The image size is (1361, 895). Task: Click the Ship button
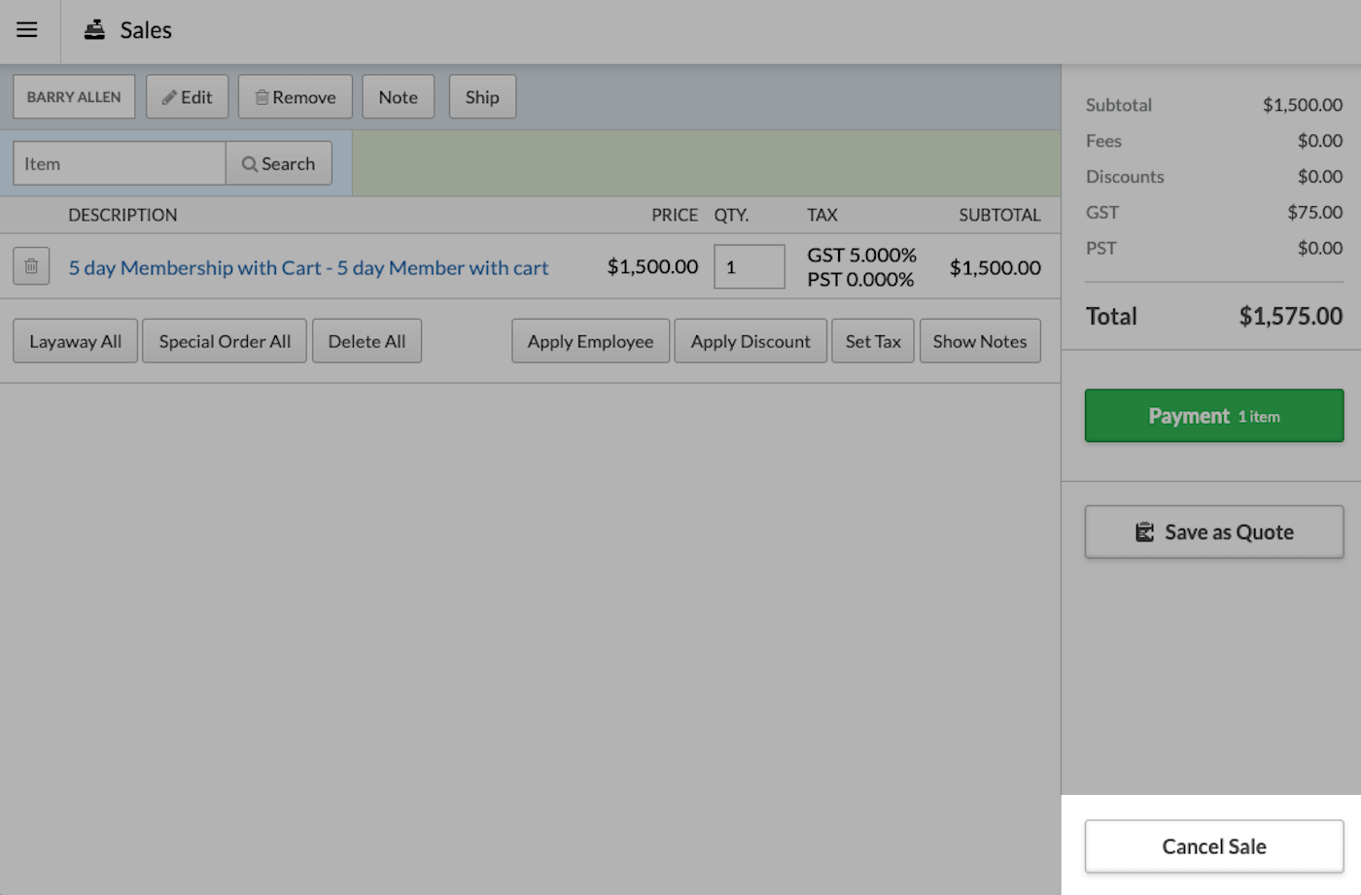point(482,97)
